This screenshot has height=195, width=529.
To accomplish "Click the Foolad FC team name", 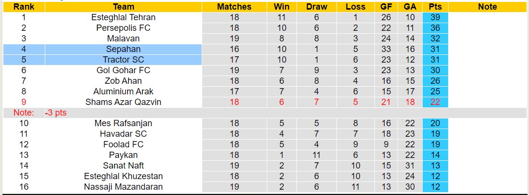I will 123,144.
